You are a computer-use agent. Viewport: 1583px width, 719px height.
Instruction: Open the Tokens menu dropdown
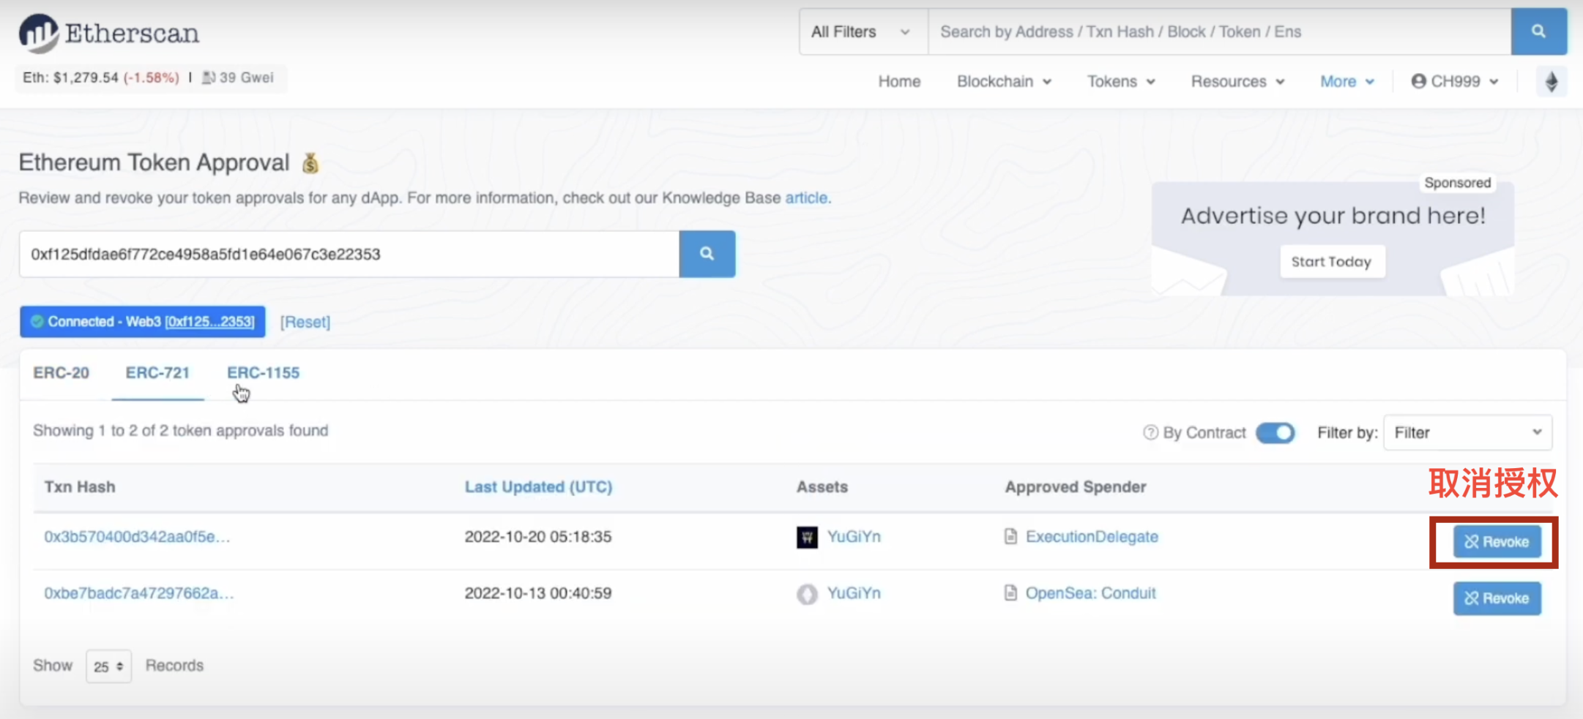pos(1121,81)
